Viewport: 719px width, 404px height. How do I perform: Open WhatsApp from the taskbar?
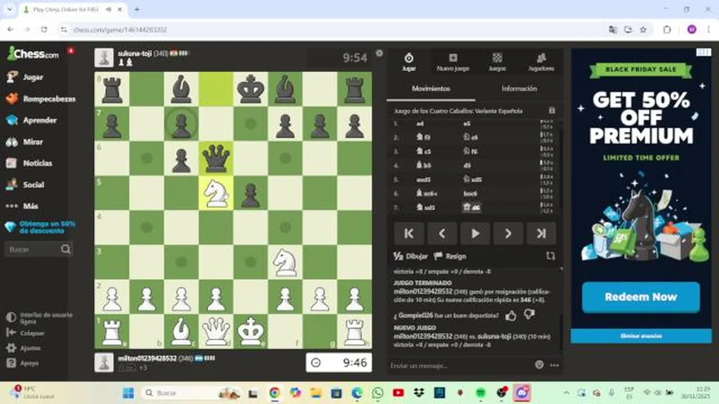tap(377, 392)
